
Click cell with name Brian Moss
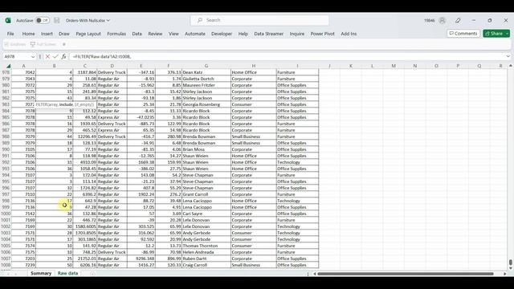click(206, 149)
